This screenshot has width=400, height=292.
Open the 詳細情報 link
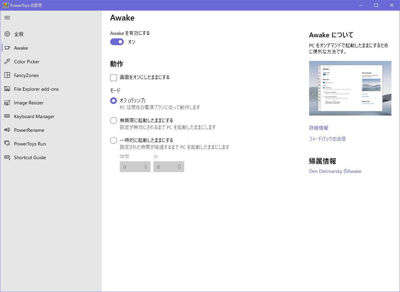coord(319,128)
